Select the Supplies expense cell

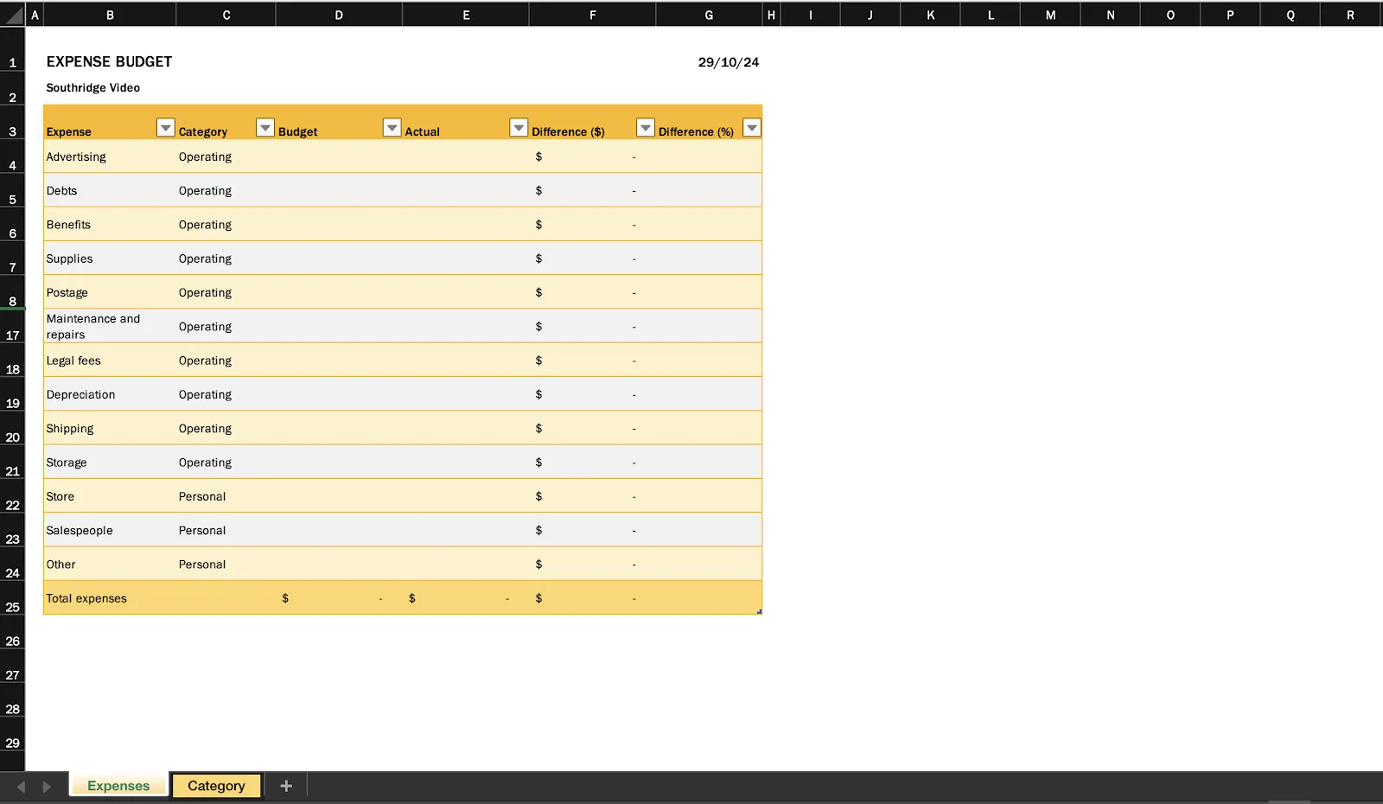tap(110, 258)
